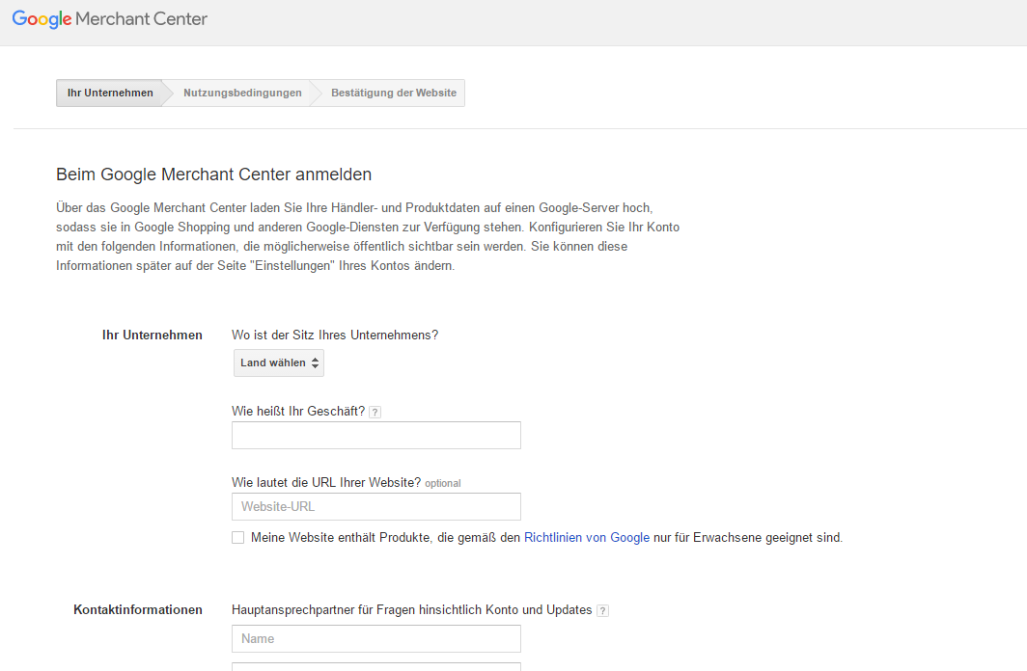Screen dimensions: 1027x671
Task: Open the Richtlinien von Google link
Action: pyautogui.click(x=587, y=538)
